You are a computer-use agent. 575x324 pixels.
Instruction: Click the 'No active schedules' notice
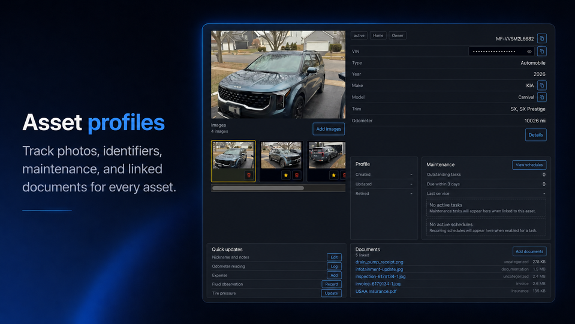[486, 227]
